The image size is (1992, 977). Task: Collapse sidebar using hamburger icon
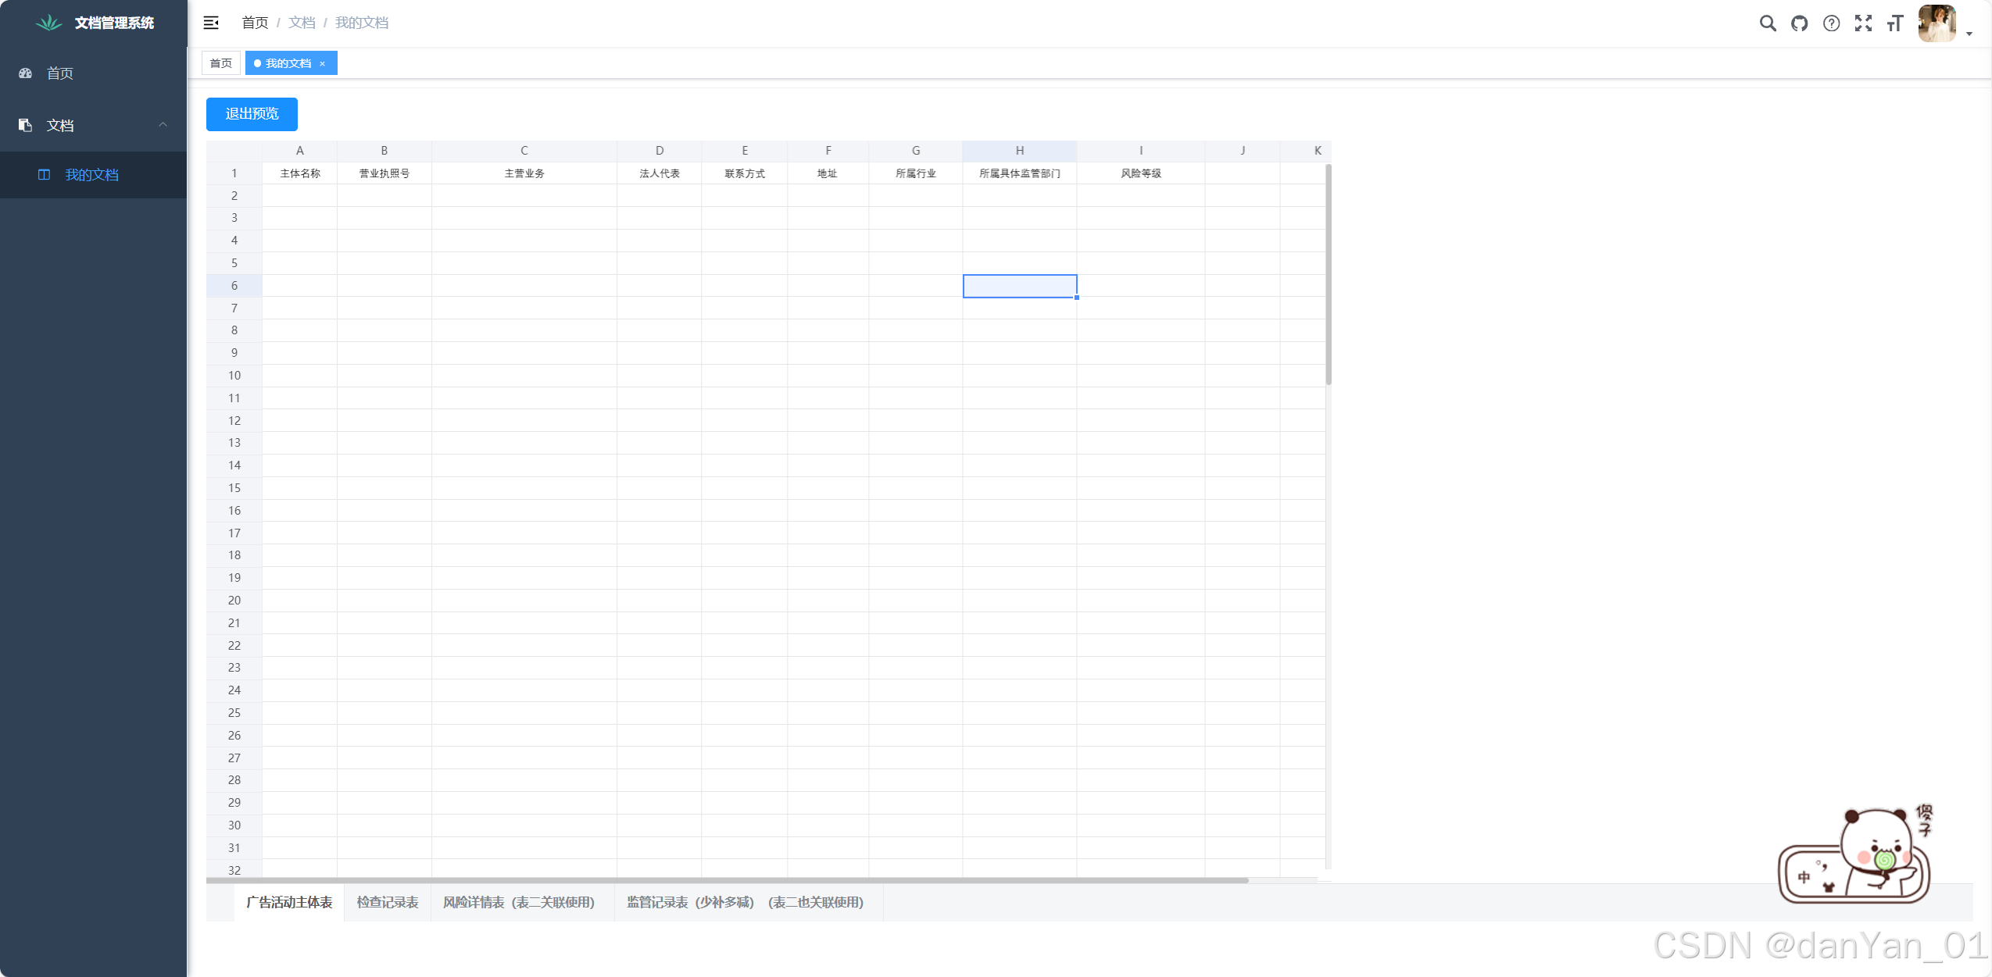[x=211, y=23]
